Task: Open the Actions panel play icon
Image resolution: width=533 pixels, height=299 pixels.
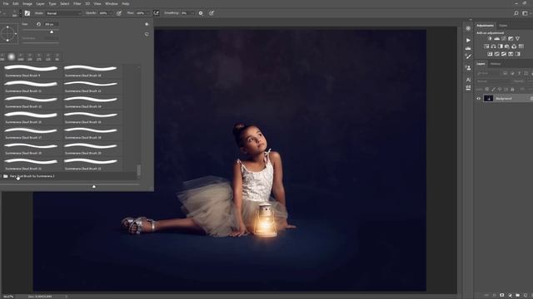Action: (468, 41)
